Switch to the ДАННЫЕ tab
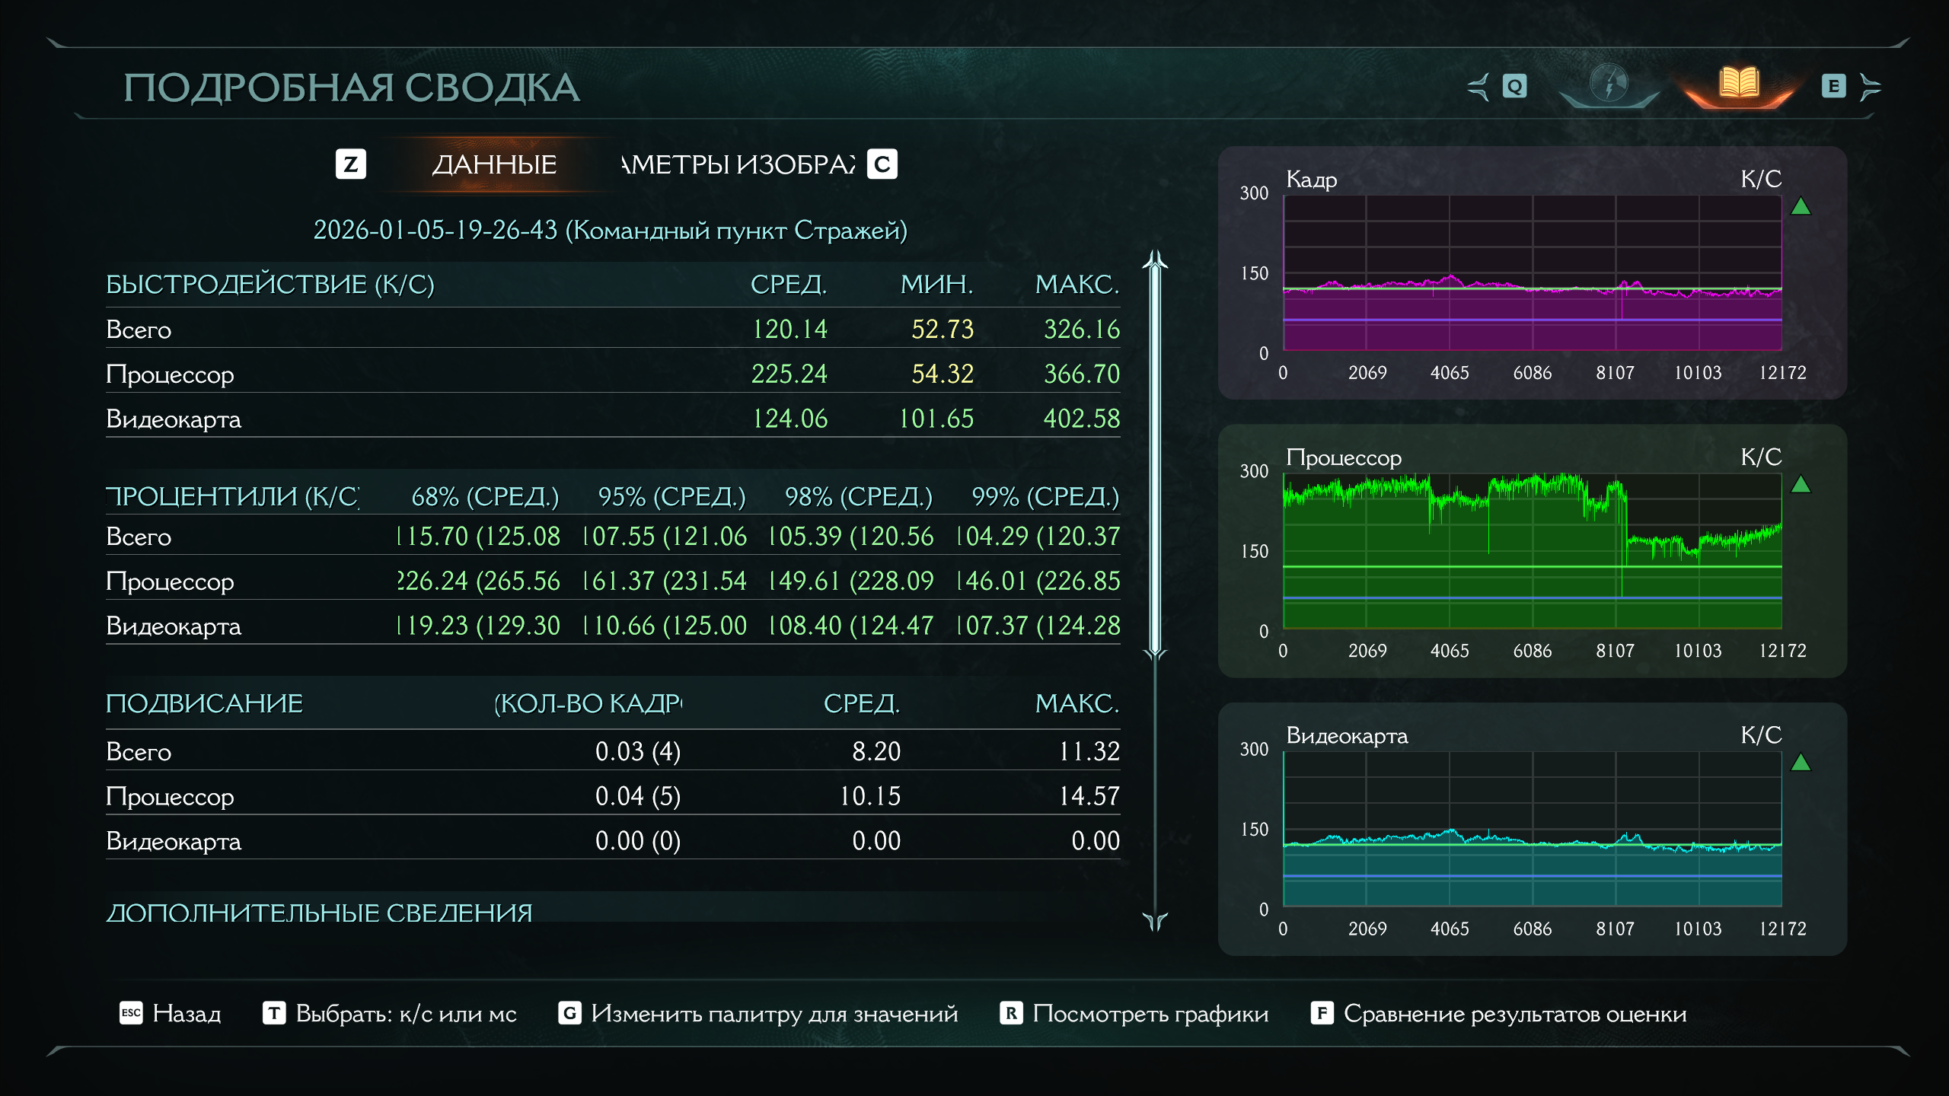This screenshot has height=1096, width=1949. pos(494,164)
